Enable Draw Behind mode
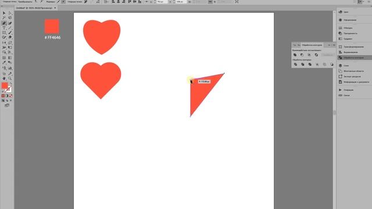 [x=6, y=100]
